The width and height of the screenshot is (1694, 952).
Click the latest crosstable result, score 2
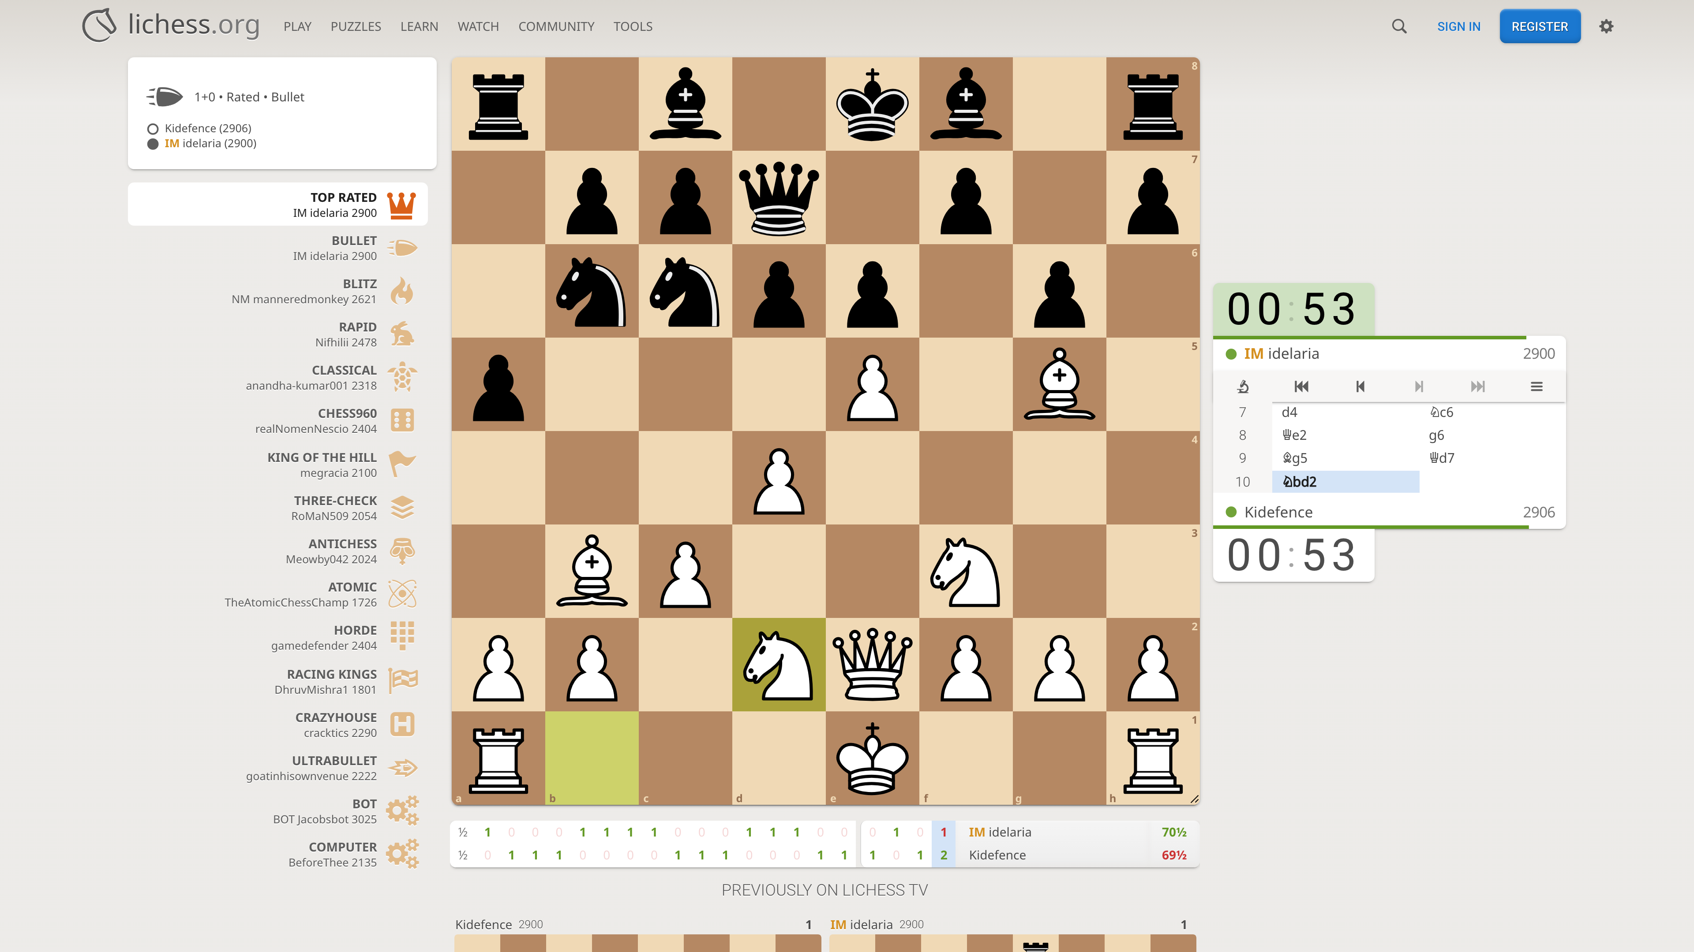coord(944,855)
